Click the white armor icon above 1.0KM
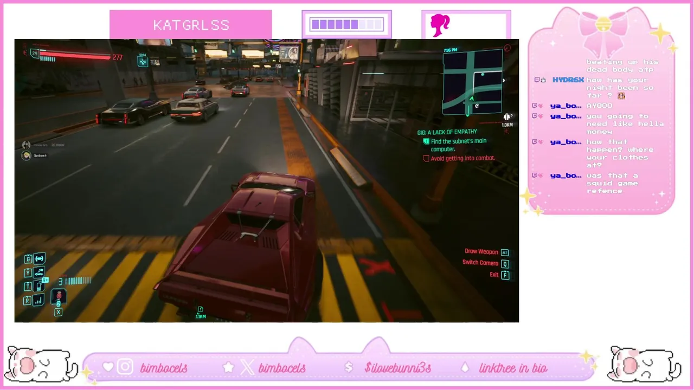The image size is (694, 390). [507, 117]
